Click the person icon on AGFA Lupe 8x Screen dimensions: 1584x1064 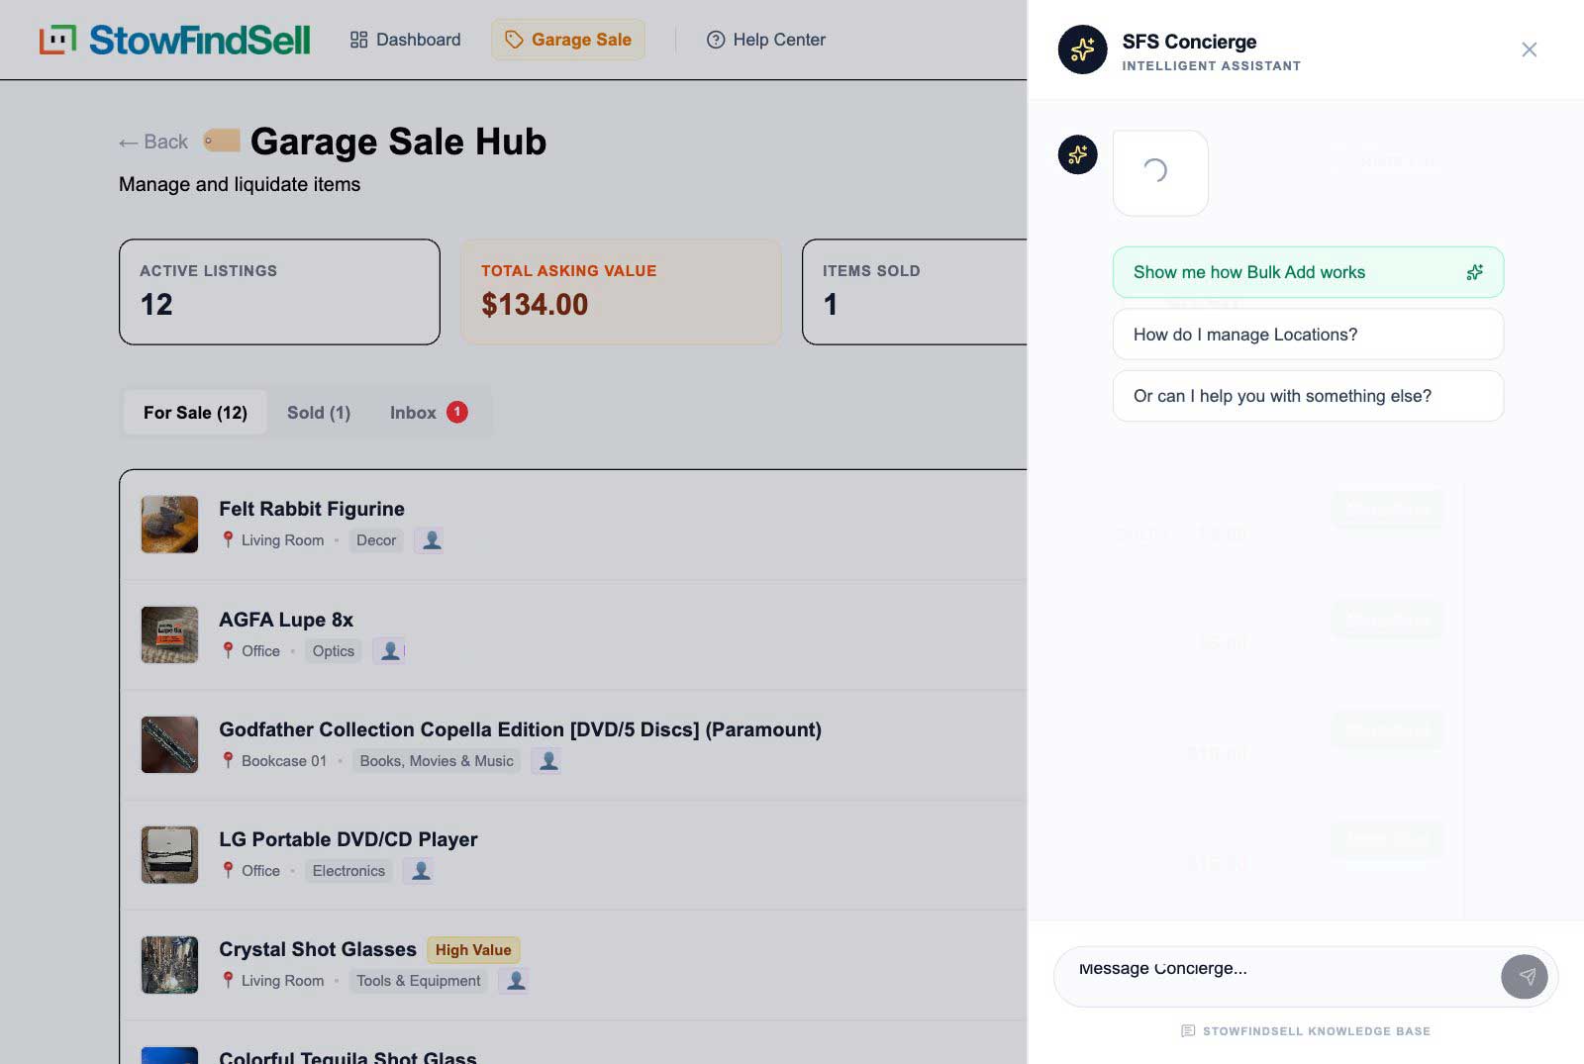click(x=390, y=651)
